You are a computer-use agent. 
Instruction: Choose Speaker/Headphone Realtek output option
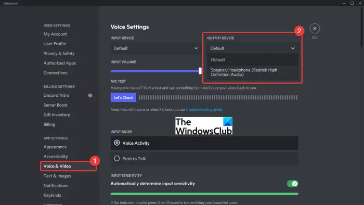[253, 72]
